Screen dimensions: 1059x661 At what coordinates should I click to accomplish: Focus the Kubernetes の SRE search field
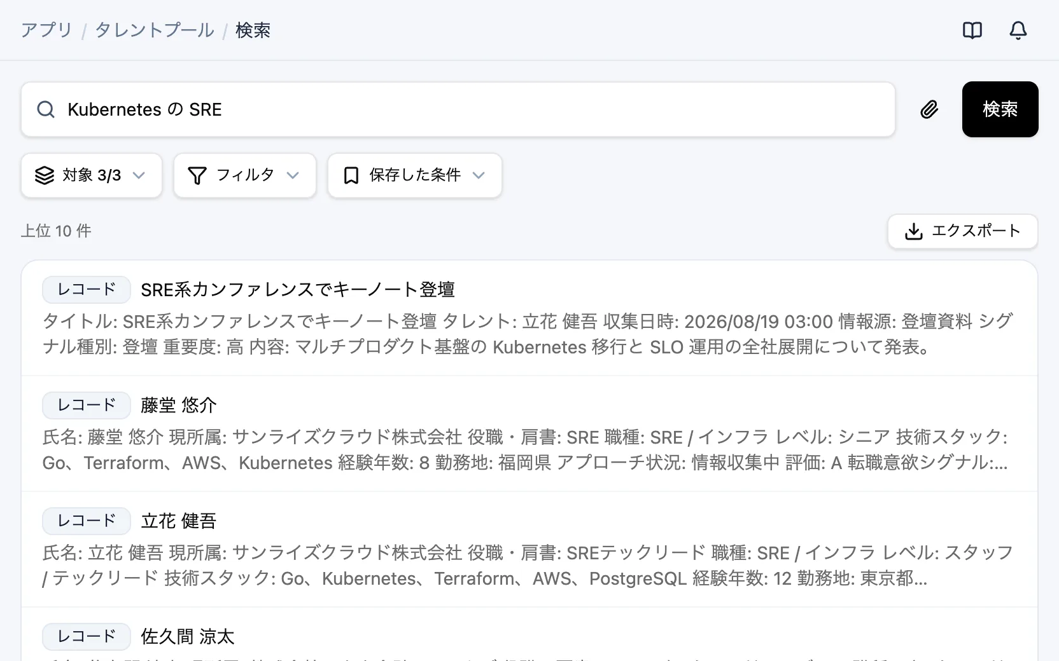click(x=458, y=109)
